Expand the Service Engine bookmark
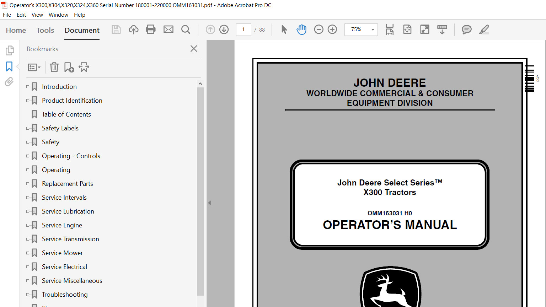 28,225
